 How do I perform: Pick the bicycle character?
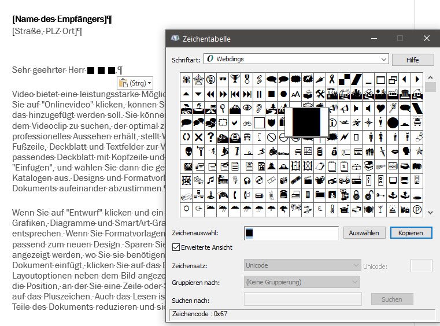(247, 123)
